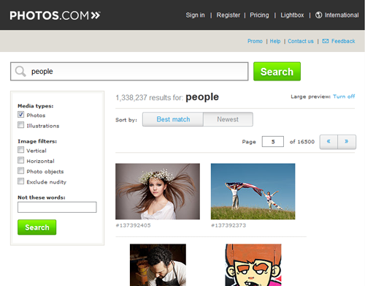Click the Not these words input field
Viewport: 365px width, 286px height.
(x=57, y=207)
